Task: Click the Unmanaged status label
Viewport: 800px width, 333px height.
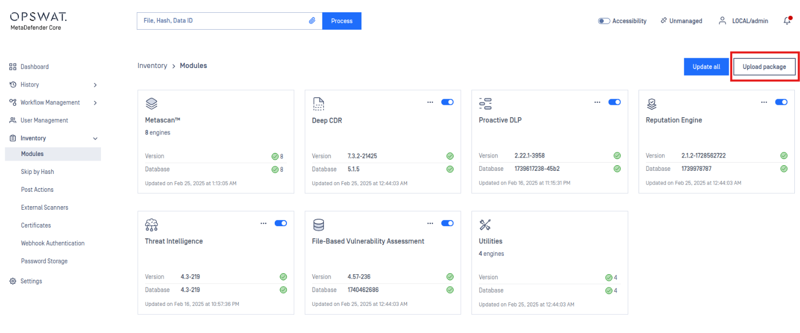Action: tap(686, 21)
